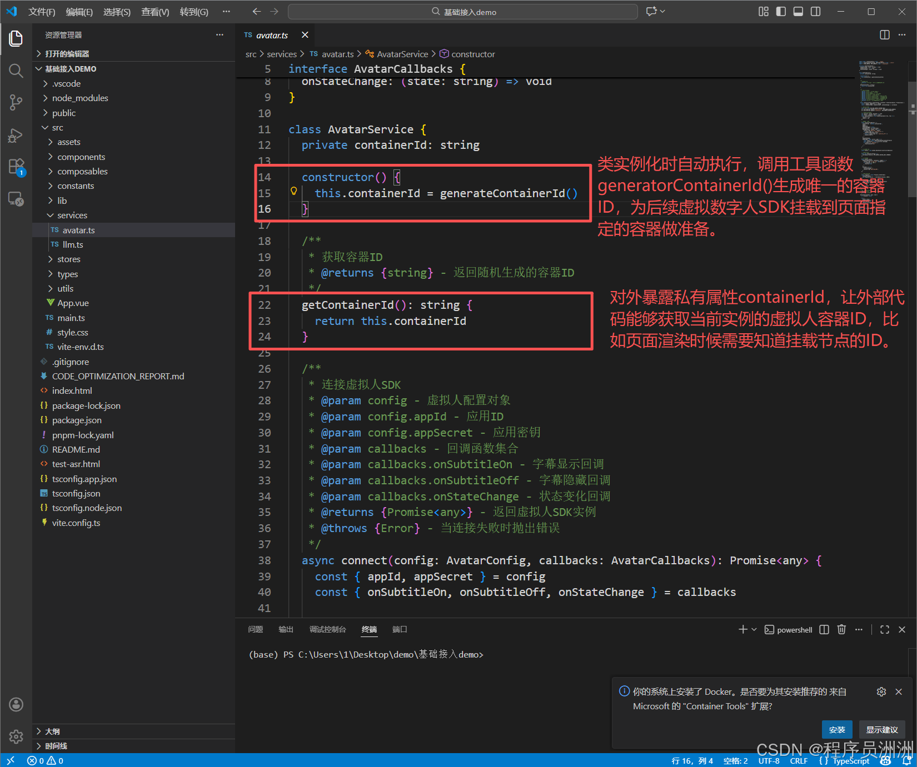The width and height of the screenshot is (917, 767).
Task: Switch to the 调试控制台 panel tab
Action: pyautogui.click(x=327, y=629)
